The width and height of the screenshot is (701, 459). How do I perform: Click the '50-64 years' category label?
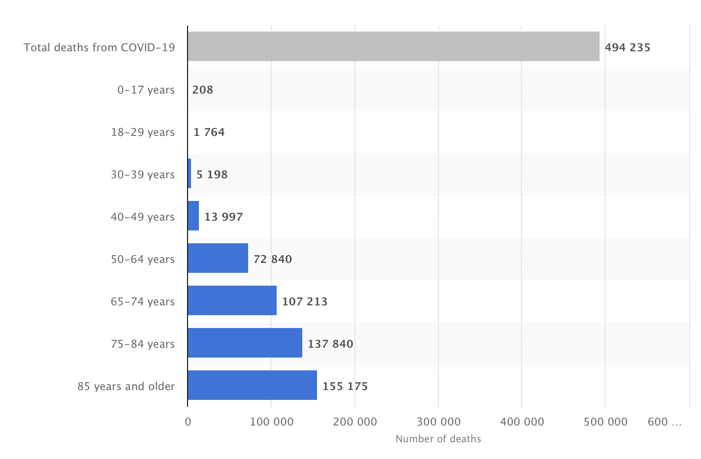click(x=143, y=260)
